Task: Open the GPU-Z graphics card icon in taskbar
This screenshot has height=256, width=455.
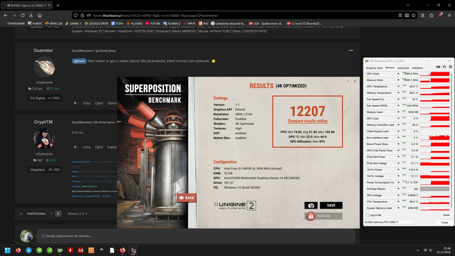Action: [x=60, y=250]
